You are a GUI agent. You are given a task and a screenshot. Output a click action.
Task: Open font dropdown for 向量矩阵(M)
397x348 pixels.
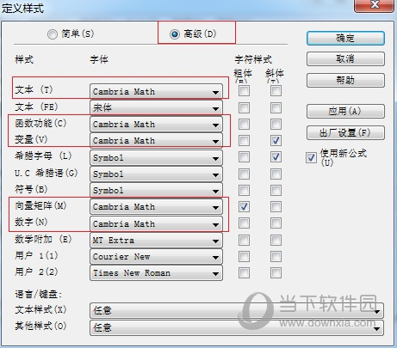156,207
